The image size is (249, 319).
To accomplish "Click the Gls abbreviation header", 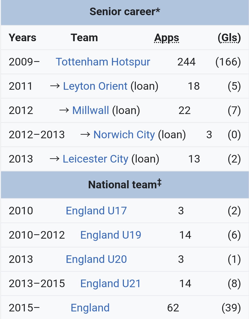I will [229, 38].
